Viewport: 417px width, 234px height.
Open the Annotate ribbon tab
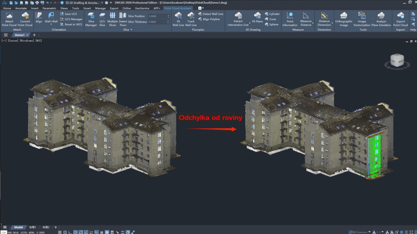(21, 8)
